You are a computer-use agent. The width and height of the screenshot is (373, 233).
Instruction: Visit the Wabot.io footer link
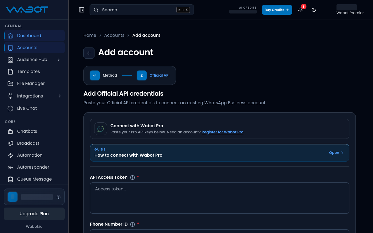click(34, 227)
